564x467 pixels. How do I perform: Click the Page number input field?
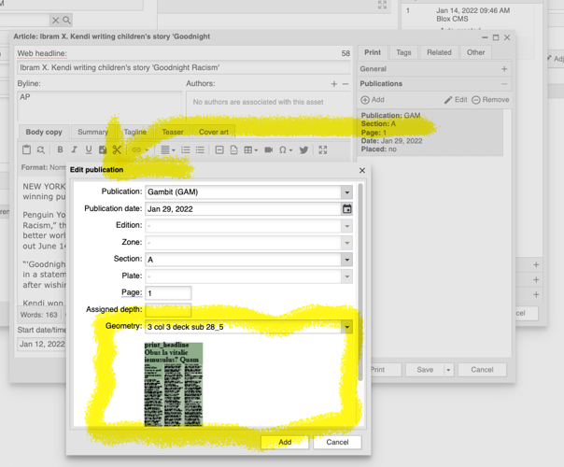coord(168,293)
